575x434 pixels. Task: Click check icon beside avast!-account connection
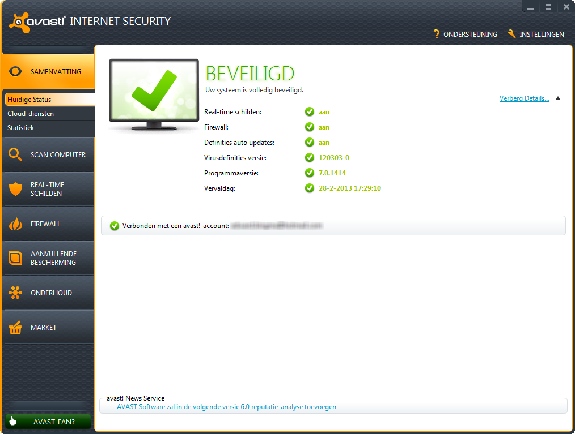(115, 226)
